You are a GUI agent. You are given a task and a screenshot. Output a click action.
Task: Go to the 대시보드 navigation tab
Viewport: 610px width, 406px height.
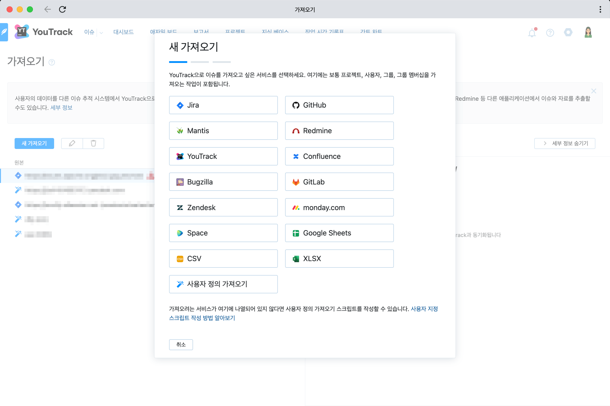coord(123,32)
